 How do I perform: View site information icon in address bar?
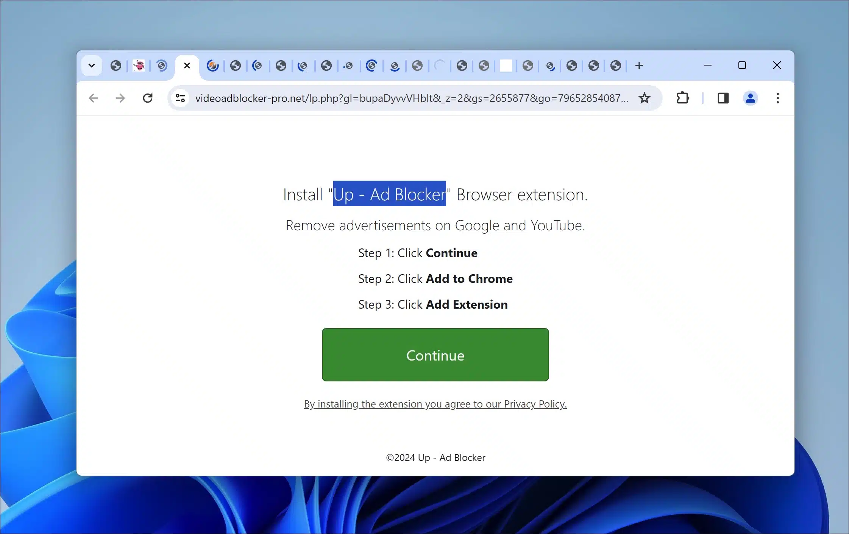pyautogui.click(x=180, y=98)
